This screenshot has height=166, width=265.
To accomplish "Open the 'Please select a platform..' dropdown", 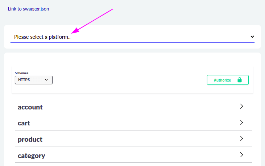I will 133,37.
